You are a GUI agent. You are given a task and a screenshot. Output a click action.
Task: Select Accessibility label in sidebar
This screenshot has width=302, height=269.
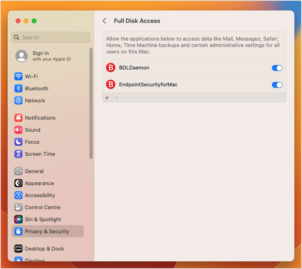[40, 196]
